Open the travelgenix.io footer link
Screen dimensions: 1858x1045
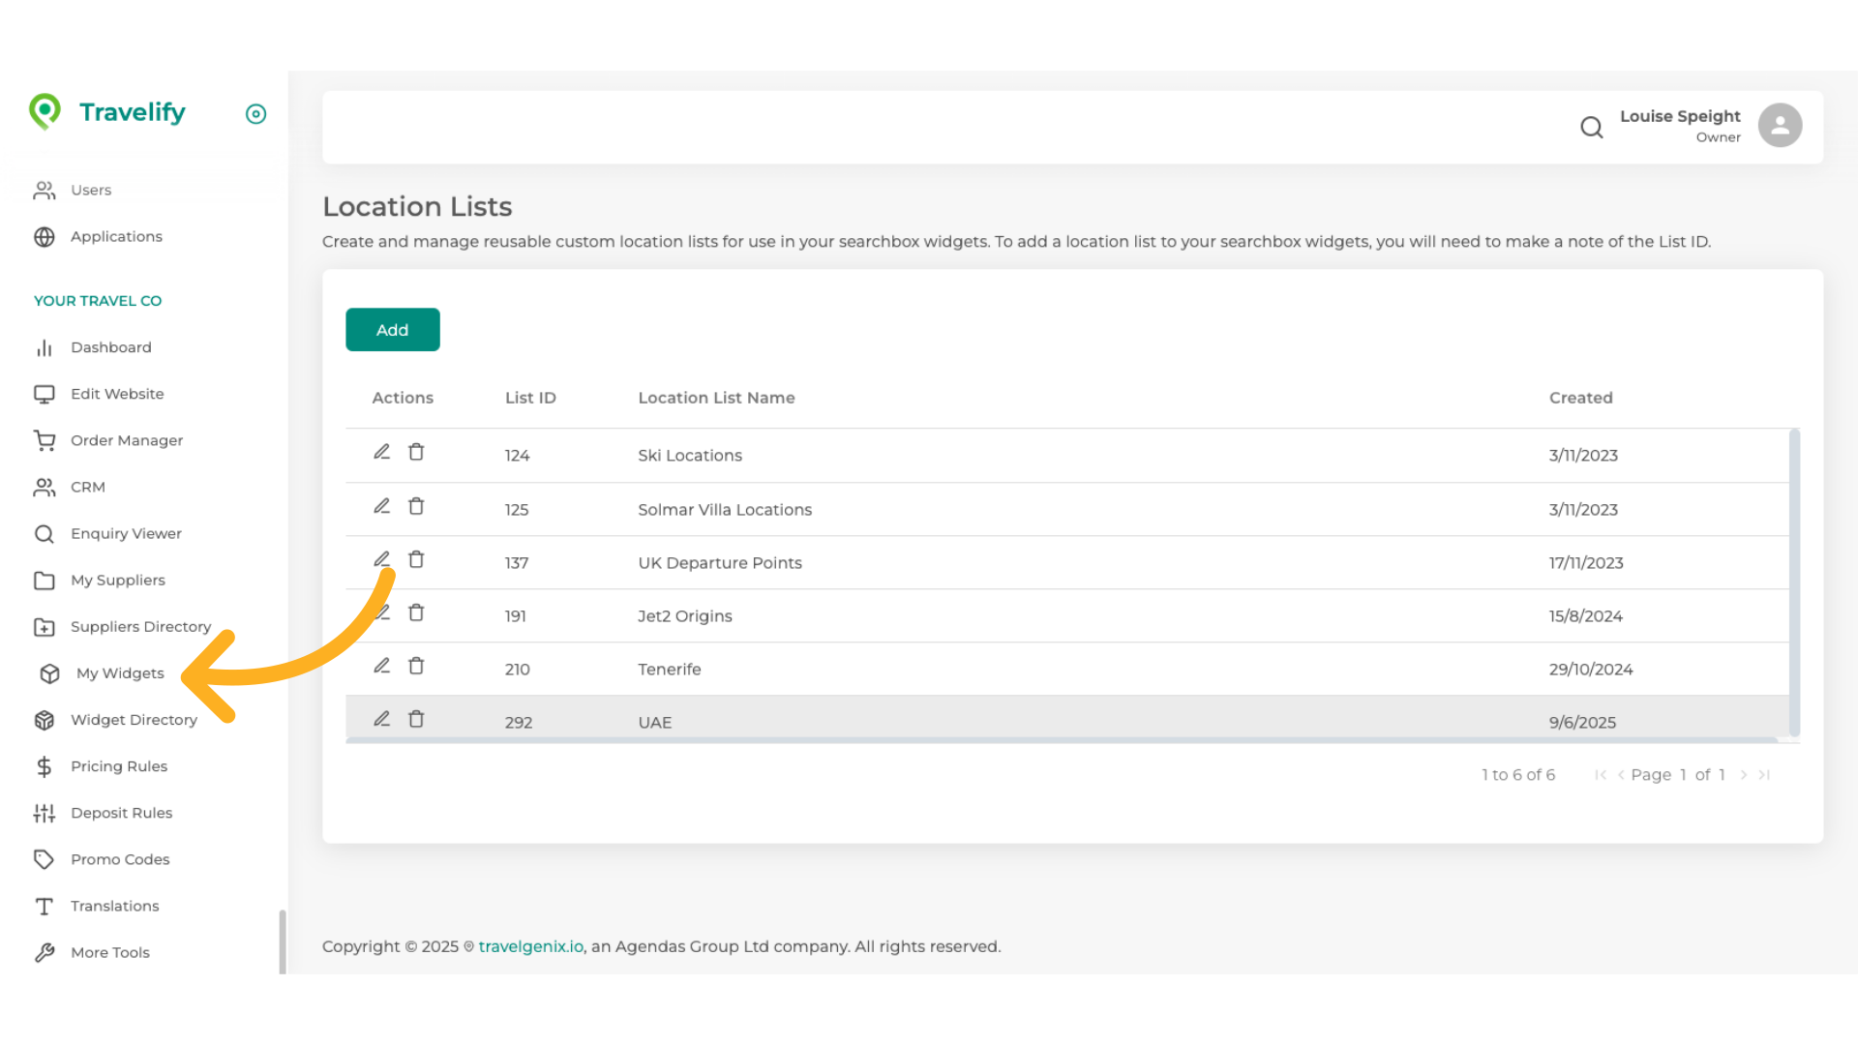[530, 946]
